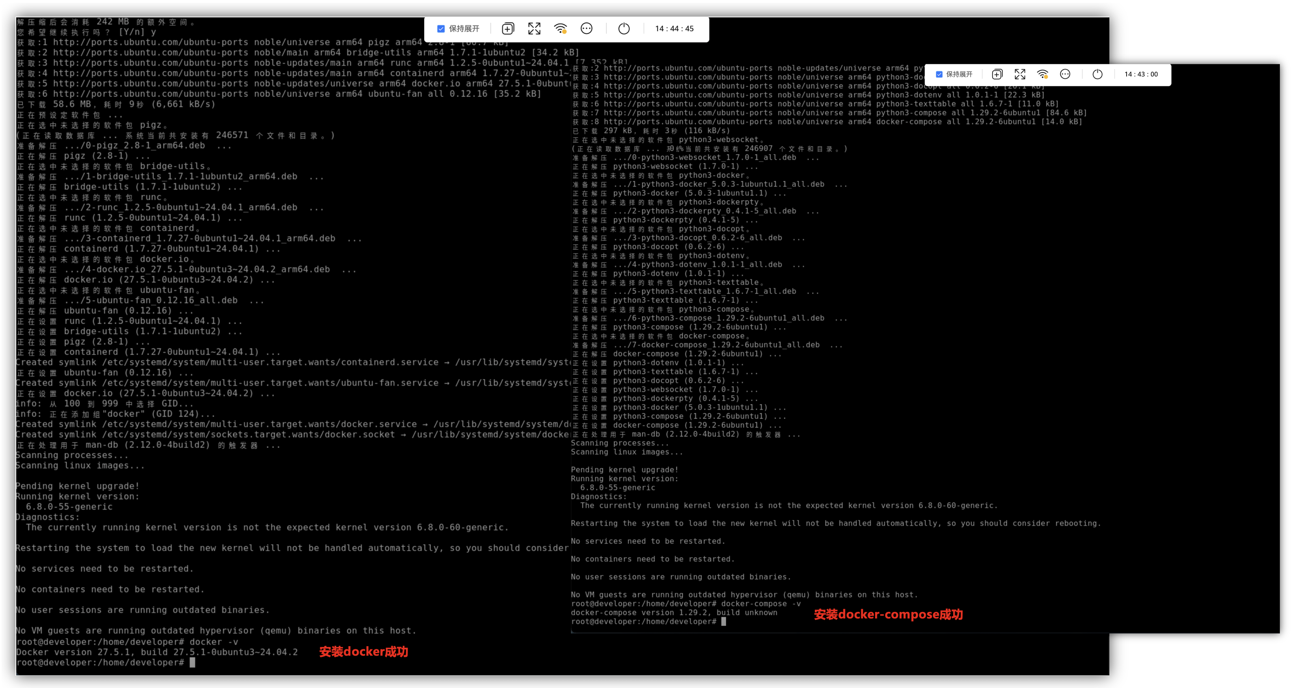Click the 'Created symlink' line for ubuntu-fan.service

click(293, 383)
